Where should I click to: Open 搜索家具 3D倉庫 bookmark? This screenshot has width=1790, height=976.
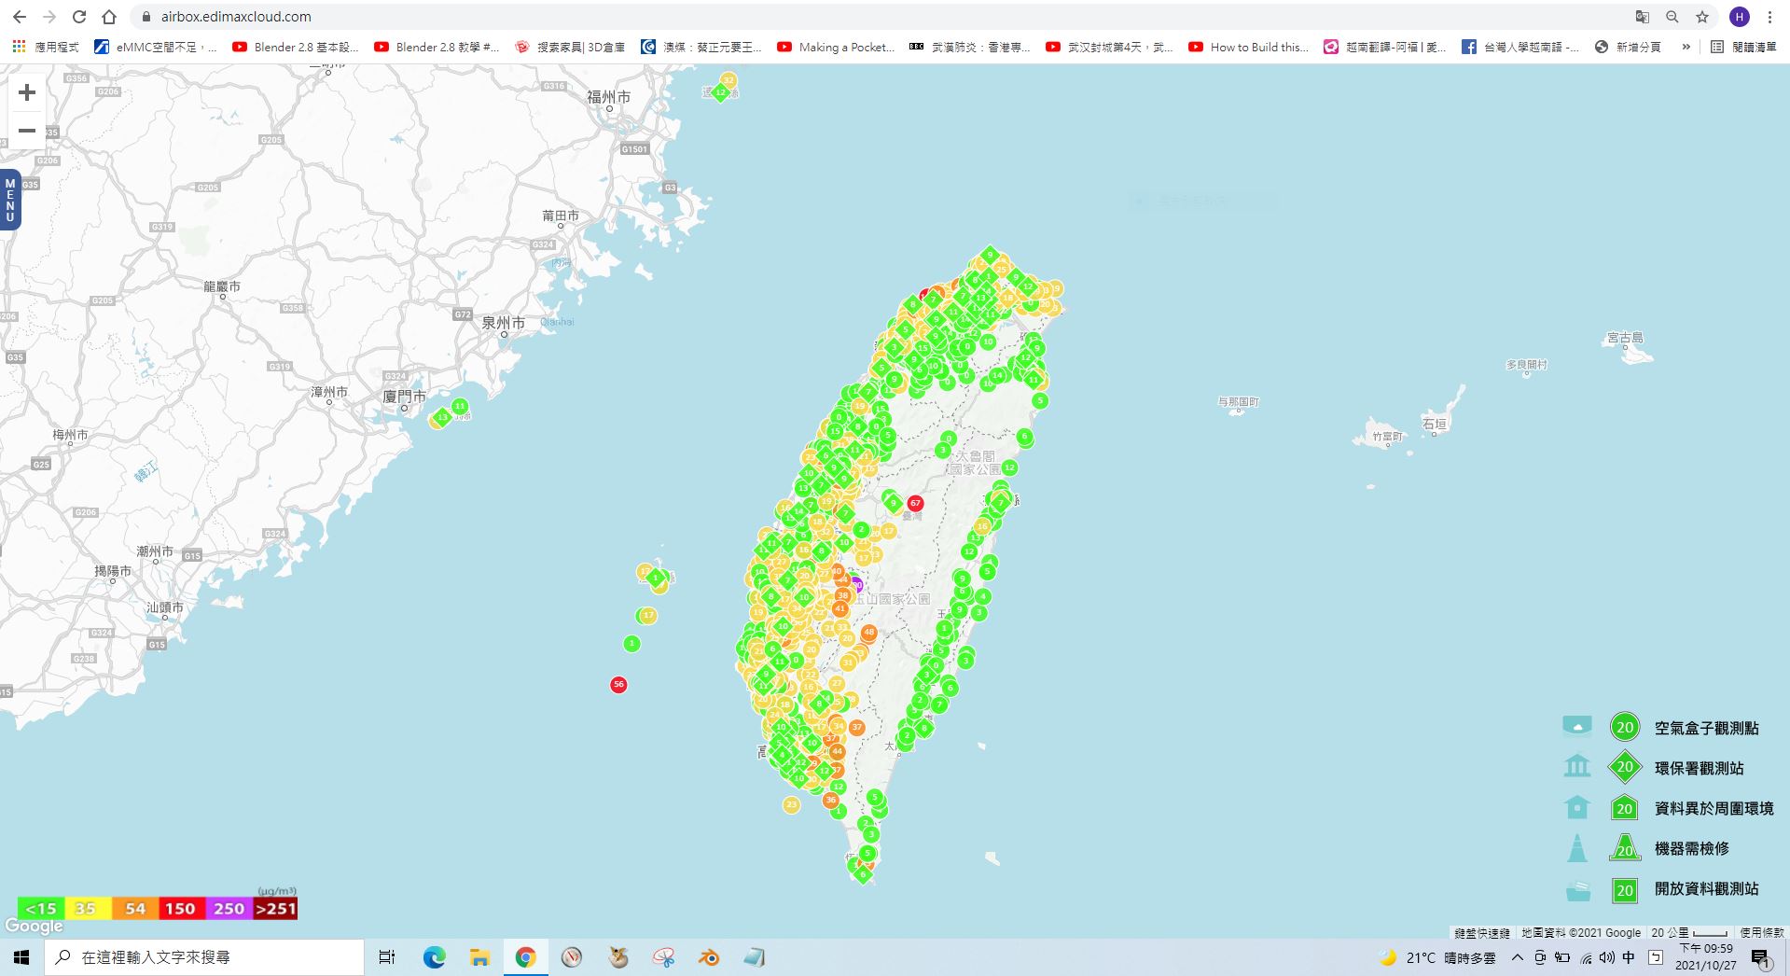click(x=570, y=47)
